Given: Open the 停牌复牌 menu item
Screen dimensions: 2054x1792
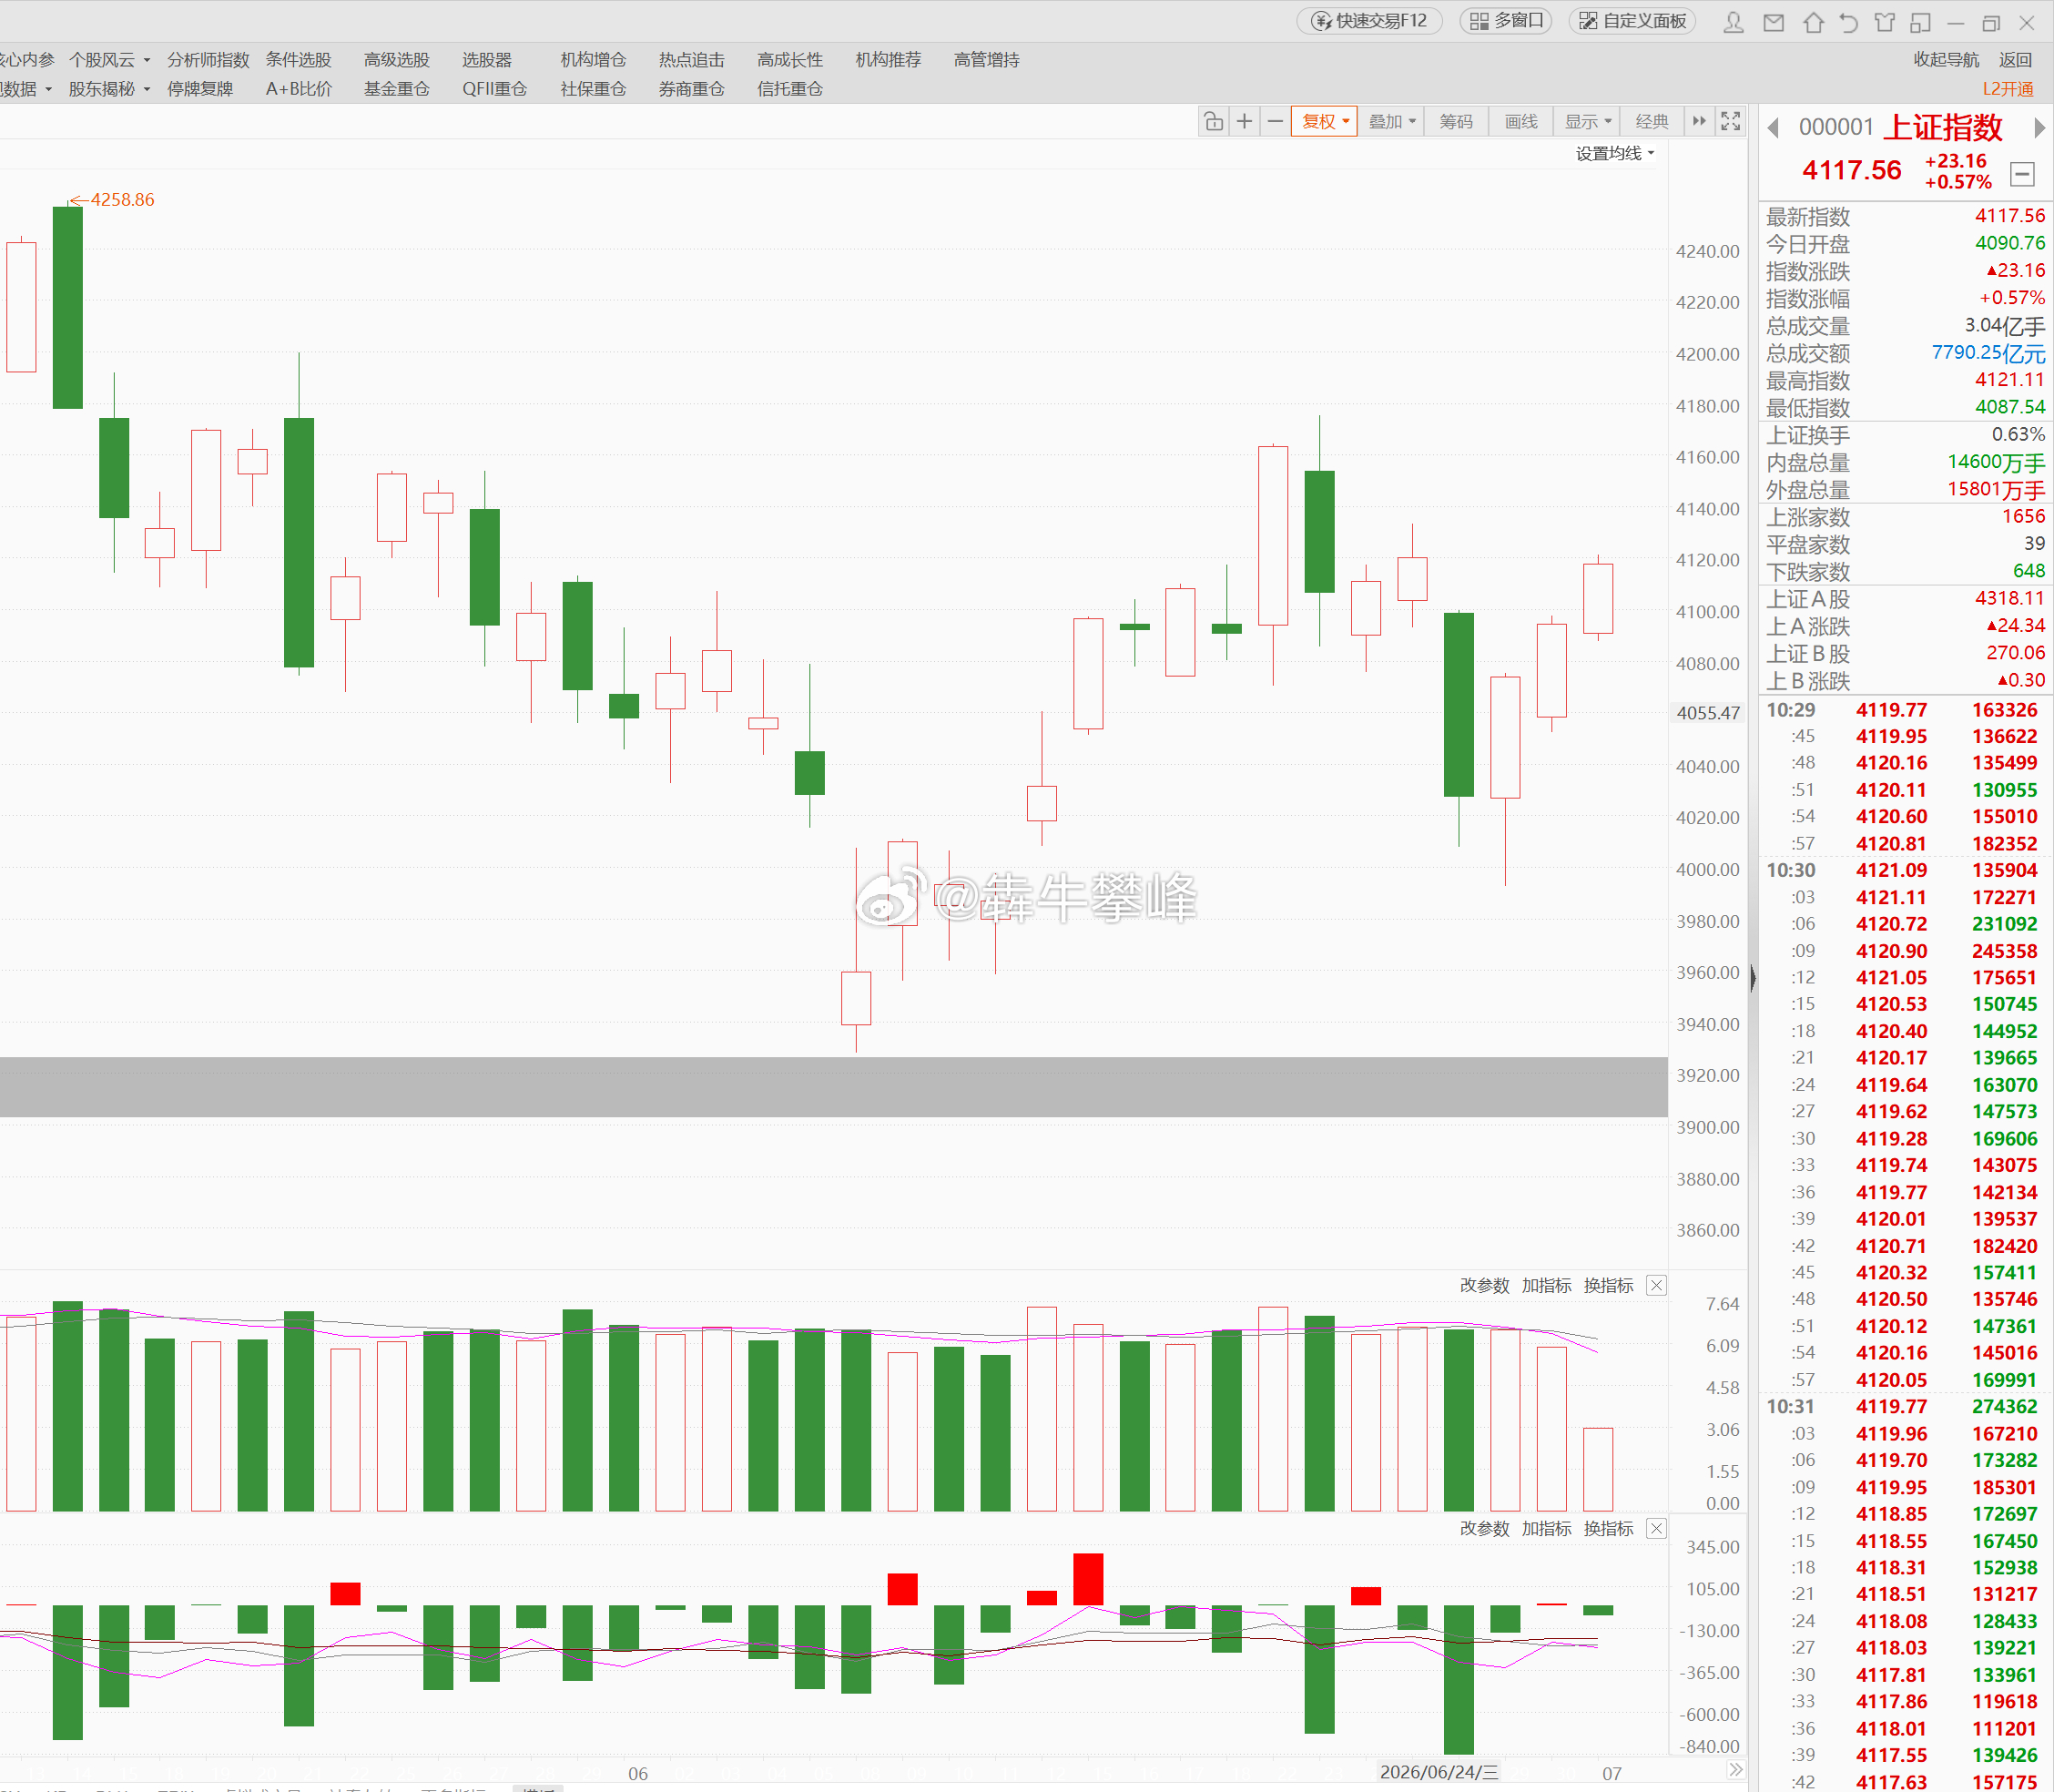Looking at the screenshot, I should (x=200, y=89).
